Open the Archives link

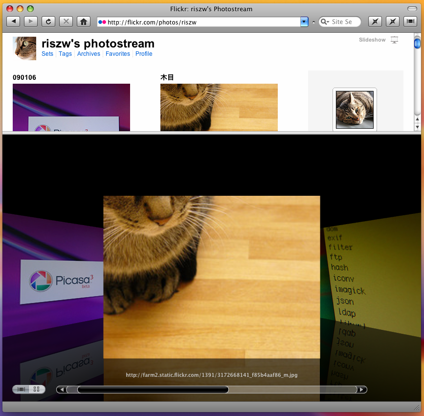(89, 54)
